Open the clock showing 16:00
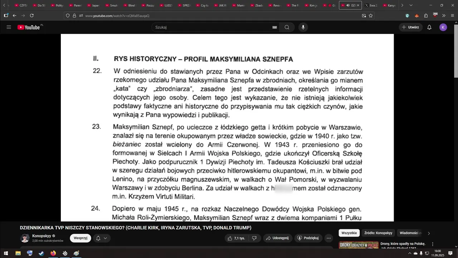Viewport: 458px width, 258px height. pos(438,253)
